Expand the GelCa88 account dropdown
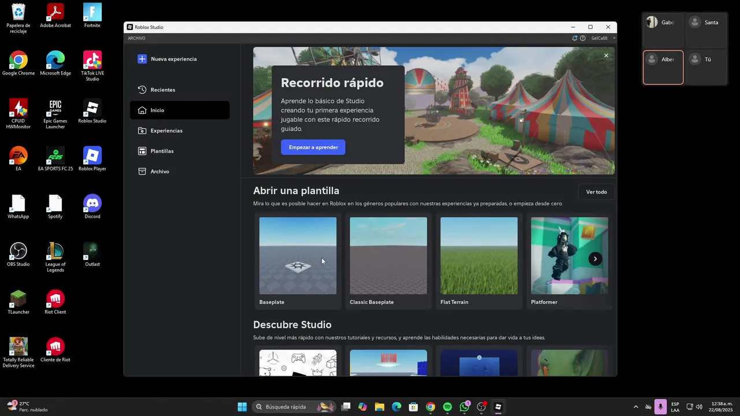 [603, 38]
